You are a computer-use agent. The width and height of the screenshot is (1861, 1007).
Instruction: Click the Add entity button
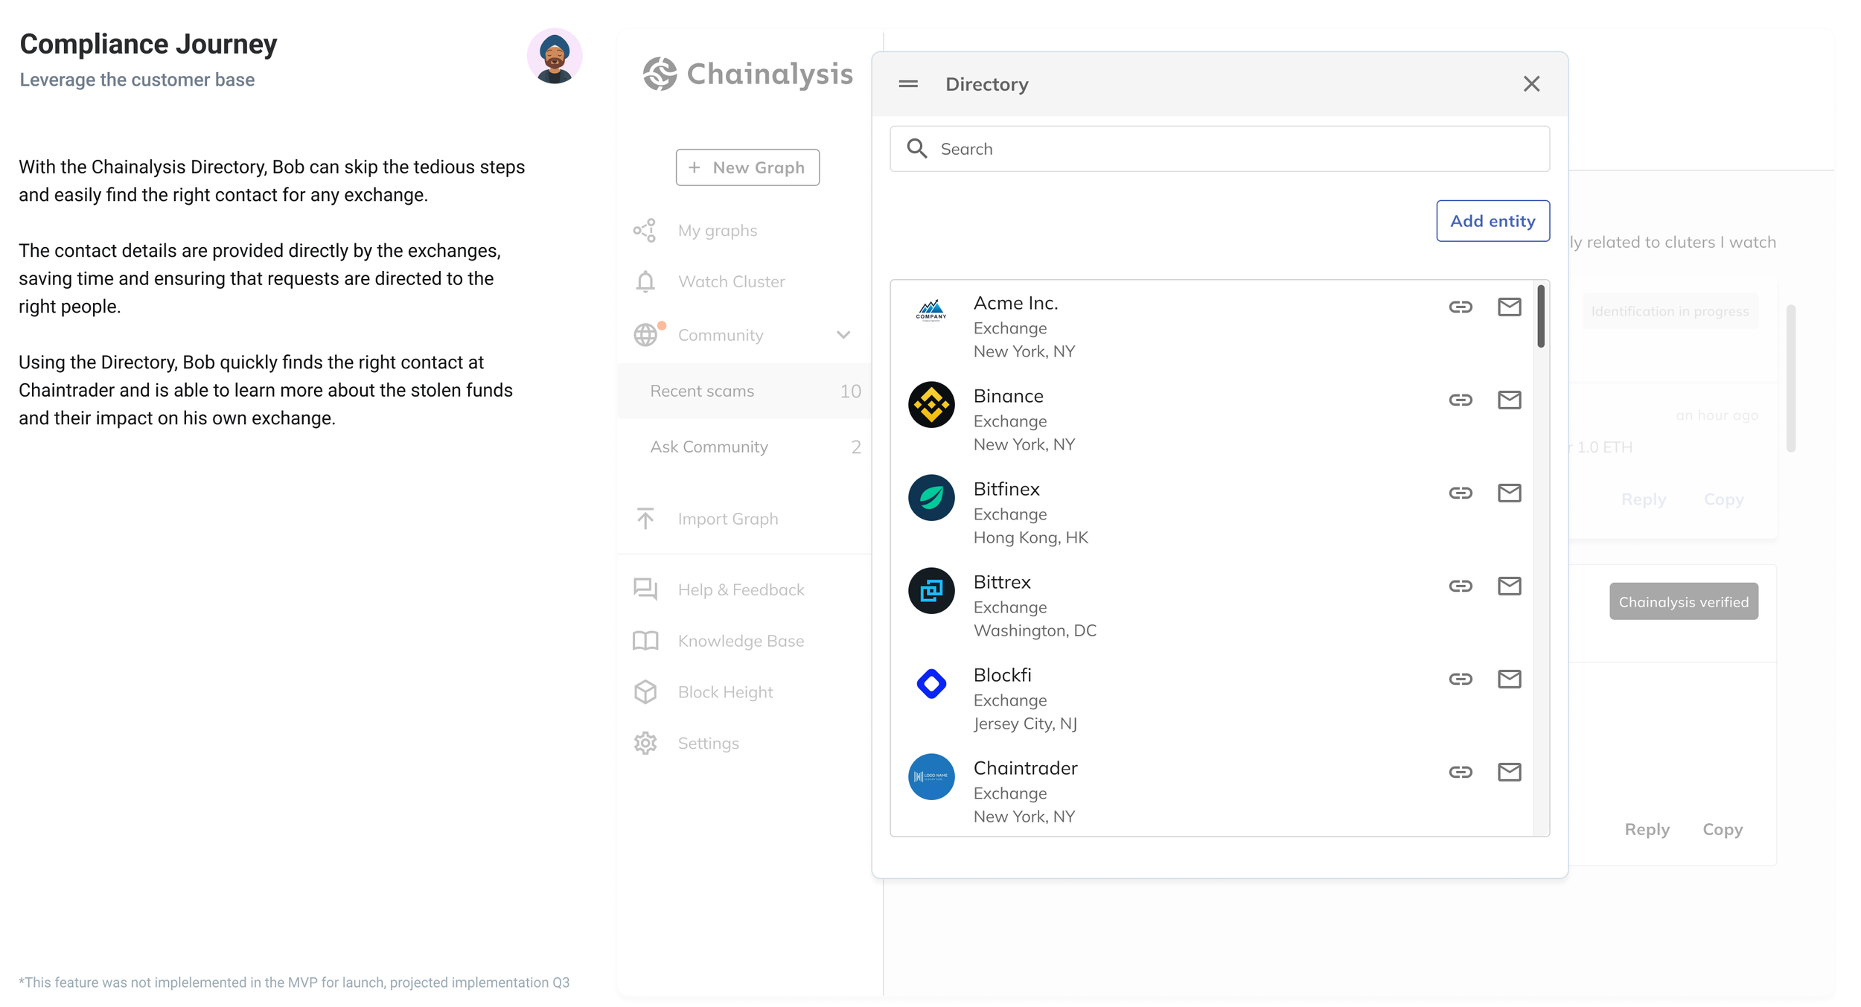coord(1493,221)
